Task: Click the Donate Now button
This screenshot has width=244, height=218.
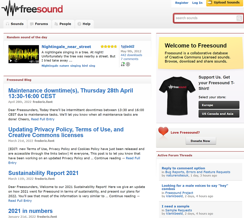Action: tap(201, 141)
